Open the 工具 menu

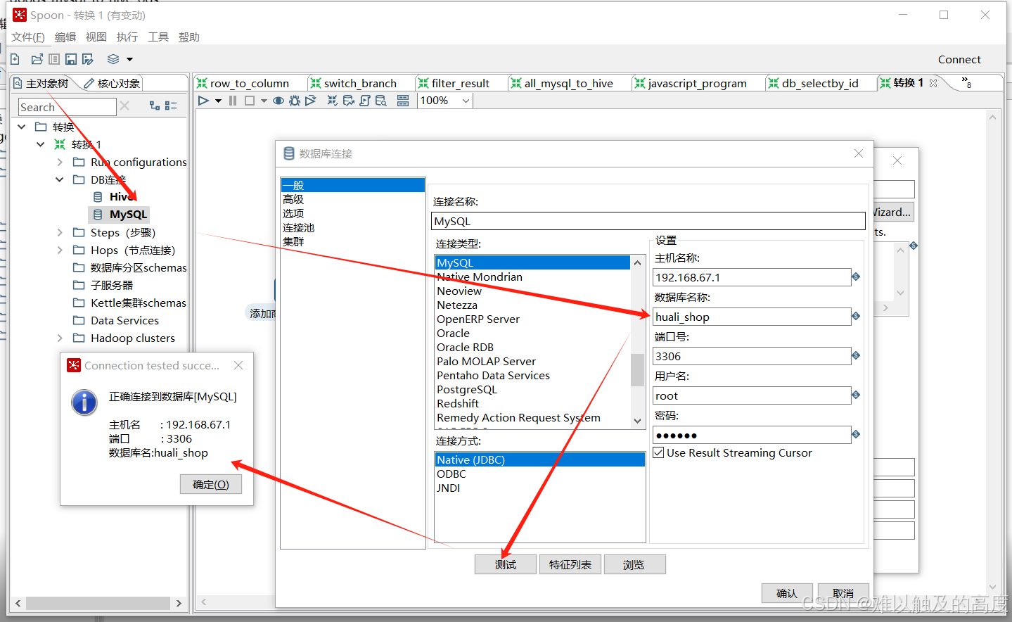click(158, 37)
